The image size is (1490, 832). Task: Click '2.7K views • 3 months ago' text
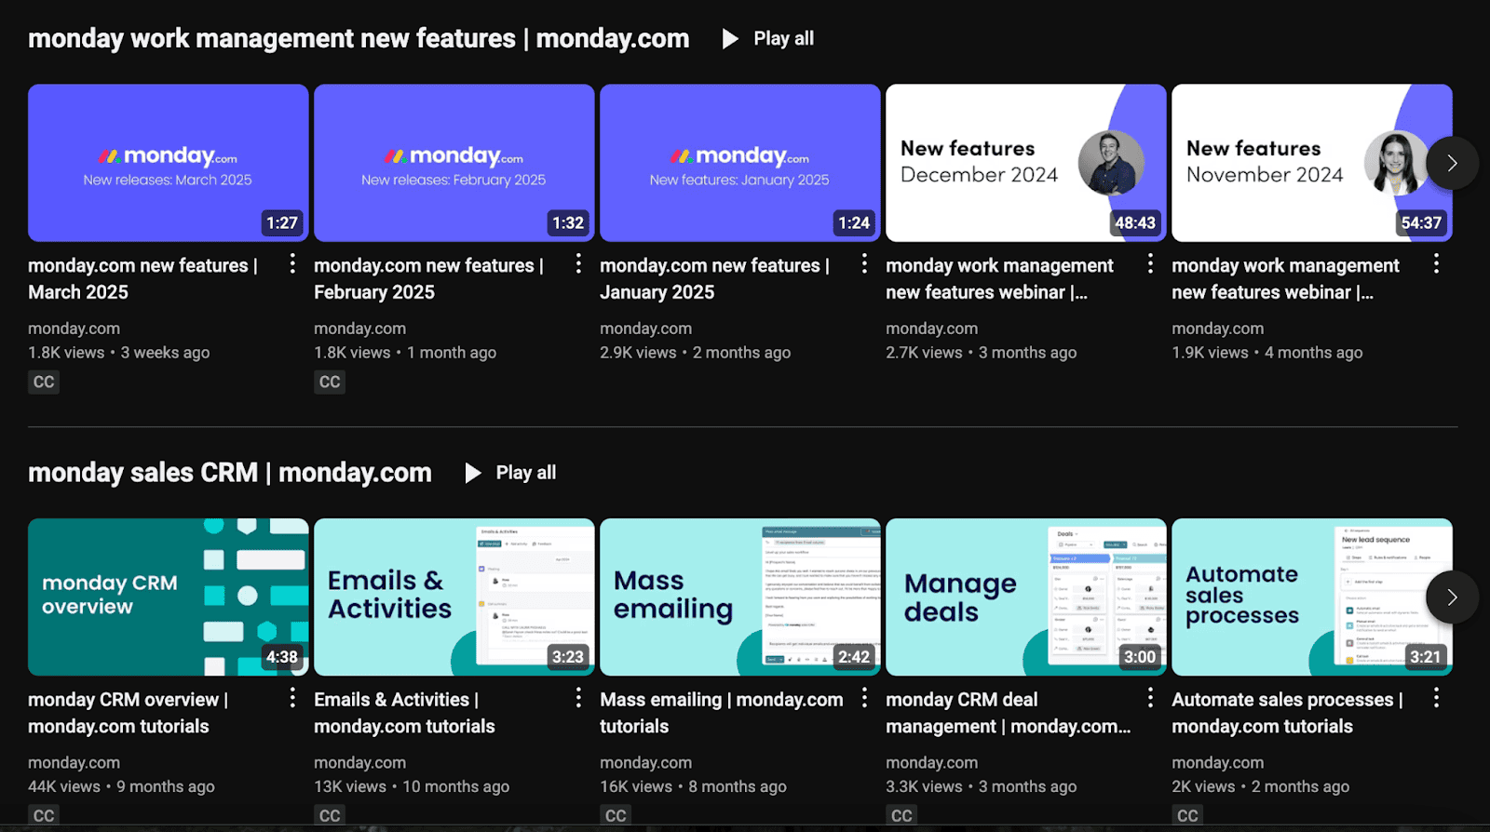(982, 353)
